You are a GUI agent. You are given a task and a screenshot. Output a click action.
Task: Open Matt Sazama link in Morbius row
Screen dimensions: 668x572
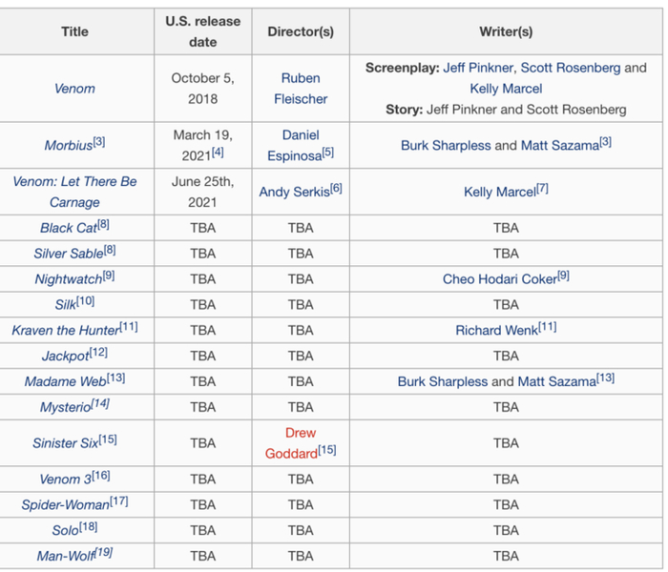(x=560, y=146)
